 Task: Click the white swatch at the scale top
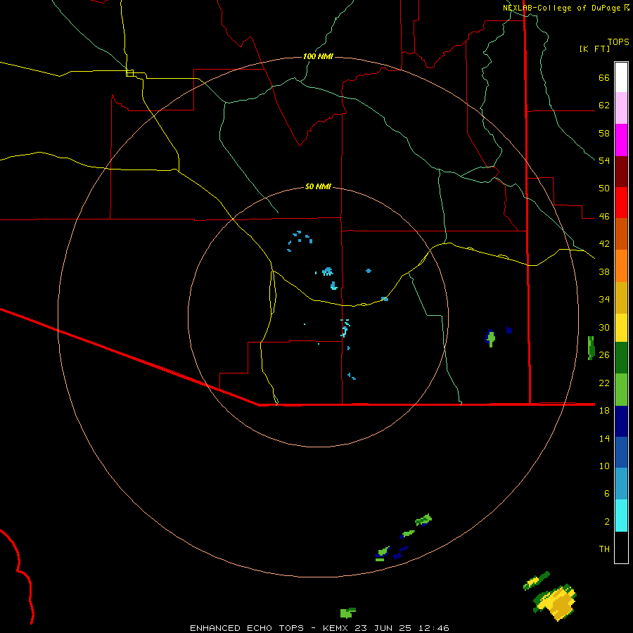coord(621,77)
